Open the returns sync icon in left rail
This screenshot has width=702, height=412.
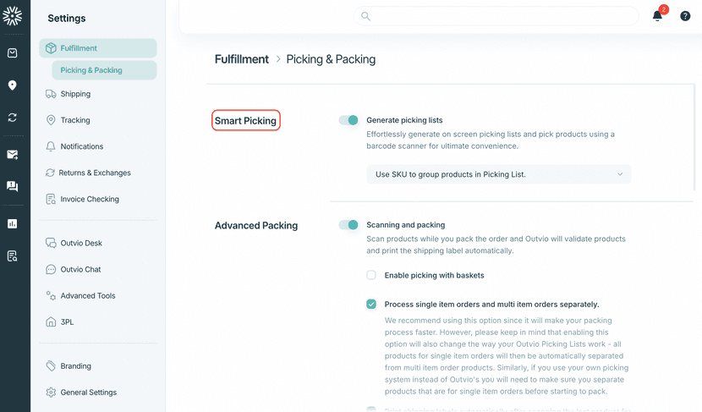coord(12,118)
